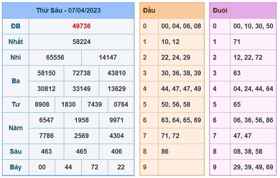Select the date header Thứ Sáu - 07/04/2023

[68, 10]
